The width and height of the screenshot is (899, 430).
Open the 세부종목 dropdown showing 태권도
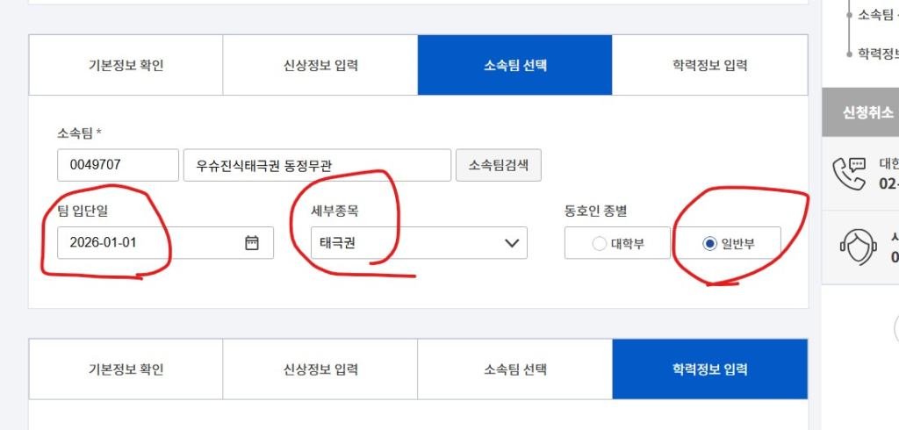[419, 243]
